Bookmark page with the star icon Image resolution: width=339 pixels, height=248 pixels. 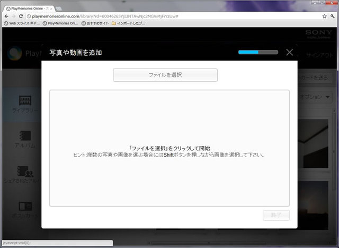coord(324,16)
